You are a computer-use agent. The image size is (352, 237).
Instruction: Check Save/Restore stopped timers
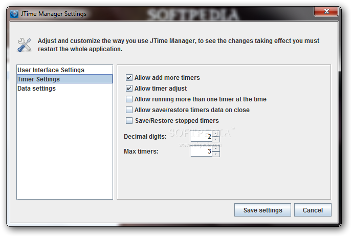[x=129, y=121]
